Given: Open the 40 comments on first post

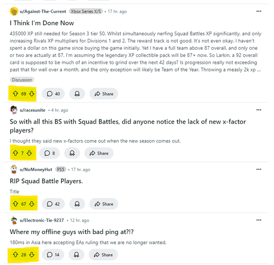Looking at the screenshot, I should click(53, 94).
